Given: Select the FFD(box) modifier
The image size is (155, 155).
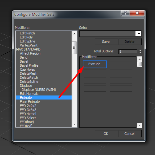Looking at the screenshot, I should tap(27, 122).
